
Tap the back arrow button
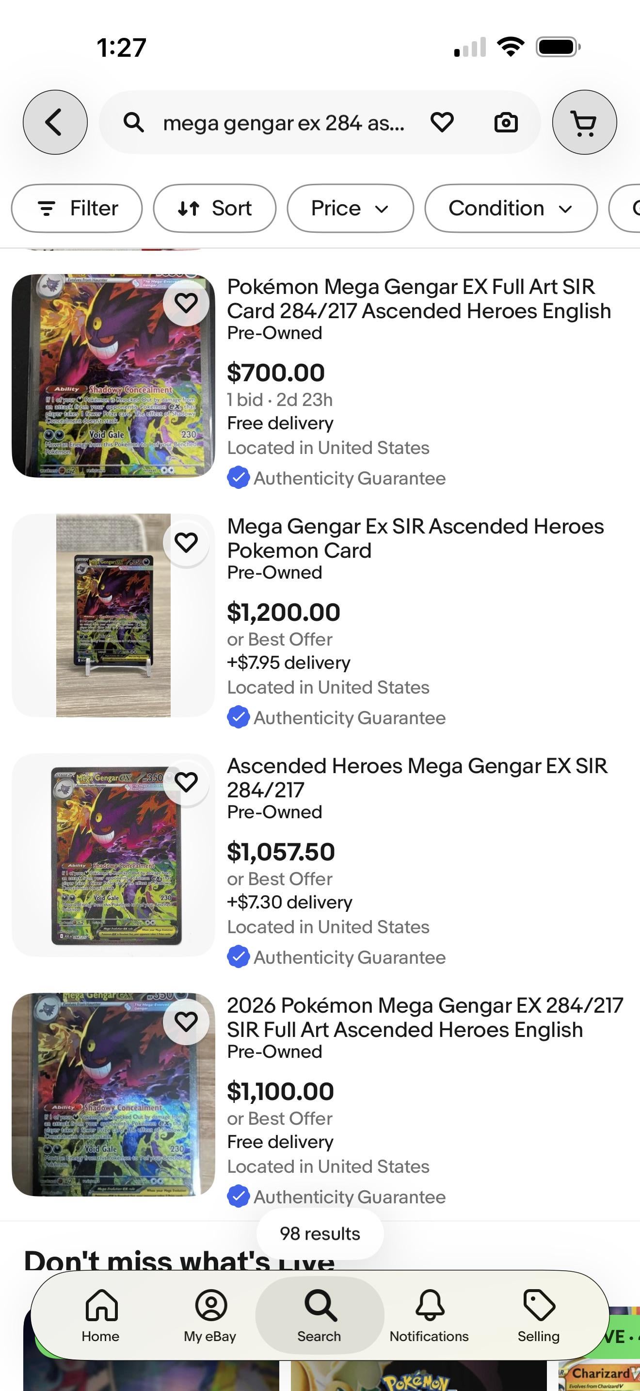(54, 122)
